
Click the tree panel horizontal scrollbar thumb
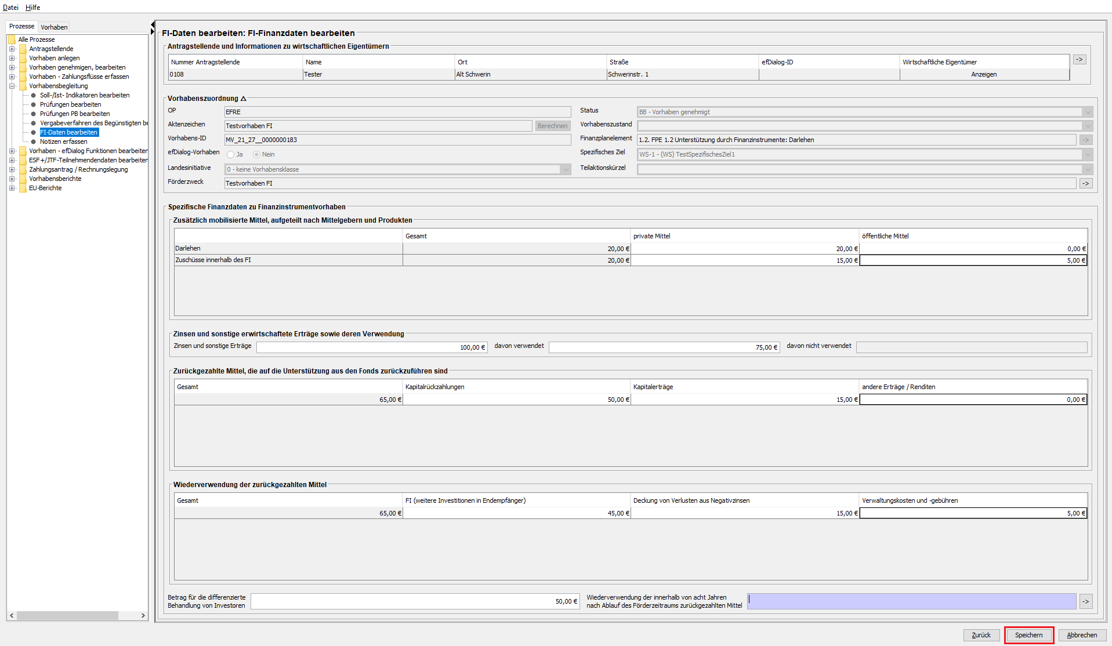67,615
